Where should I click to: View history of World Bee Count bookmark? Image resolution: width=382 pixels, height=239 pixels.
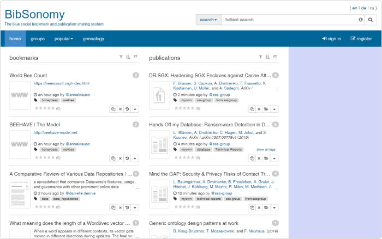point(127,109)
